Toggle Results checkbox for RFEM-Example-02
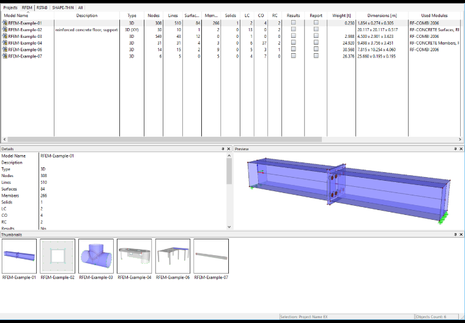This screenshot has height=323, width=465. point(293,29)
